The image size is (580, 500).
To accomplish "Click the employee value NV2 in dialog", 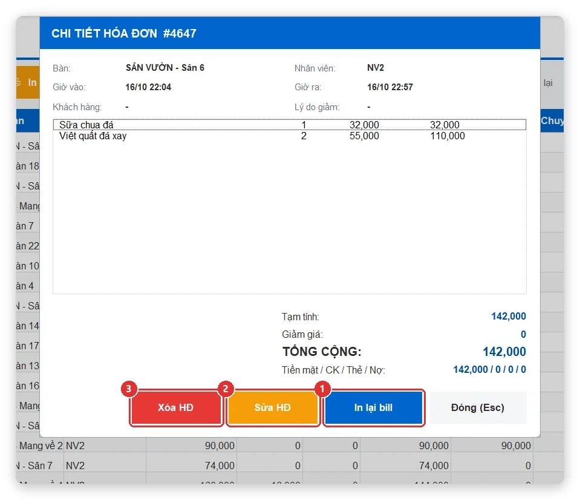I will click(x=376, y=68).
